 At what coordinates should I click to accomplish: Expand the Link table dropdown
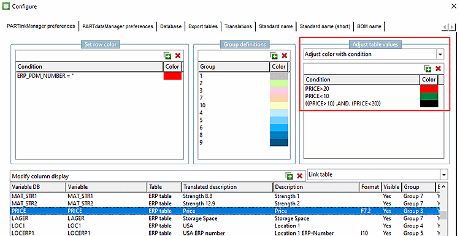tap(444, 175)
